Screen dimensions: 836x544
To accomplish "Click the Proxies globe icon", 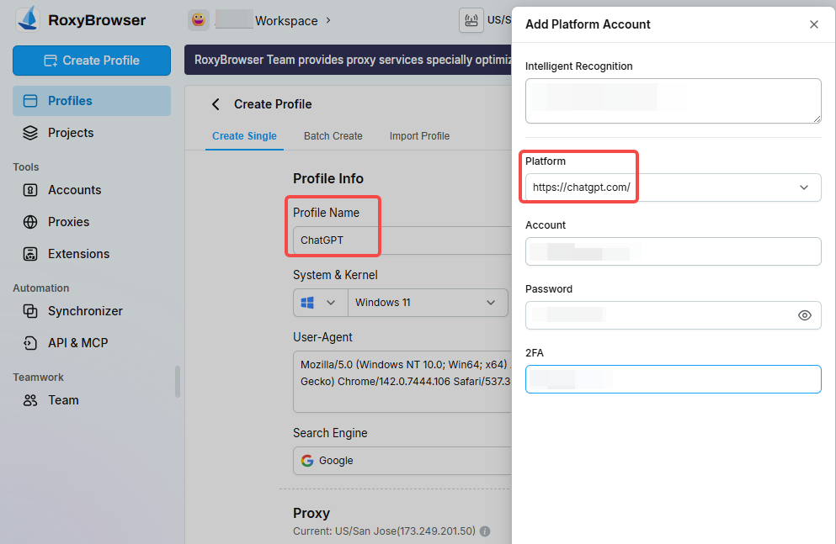I will tap(30, 222).
